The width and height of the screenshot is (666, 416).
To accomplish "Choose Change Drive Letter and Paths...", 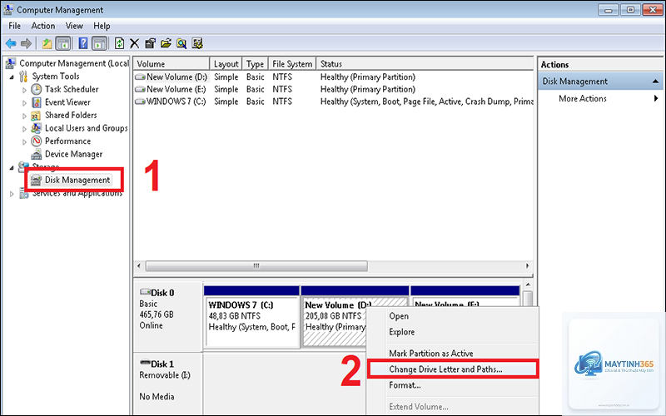I will click(x=452, y=369).
